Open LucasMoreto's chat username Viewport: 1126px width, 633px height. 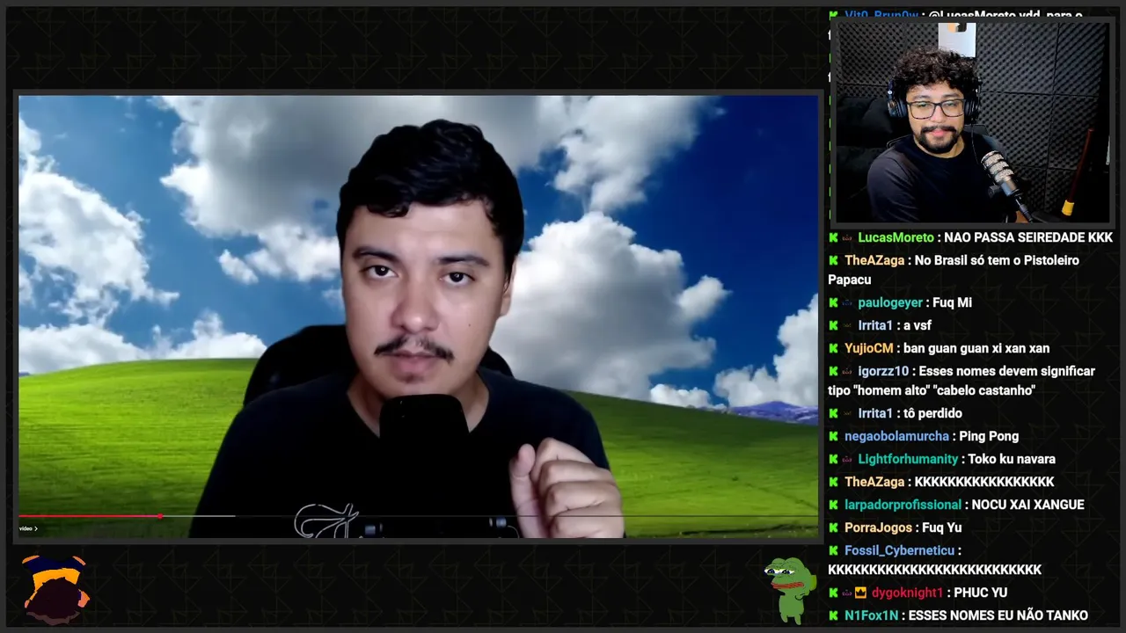click(896, 237)
